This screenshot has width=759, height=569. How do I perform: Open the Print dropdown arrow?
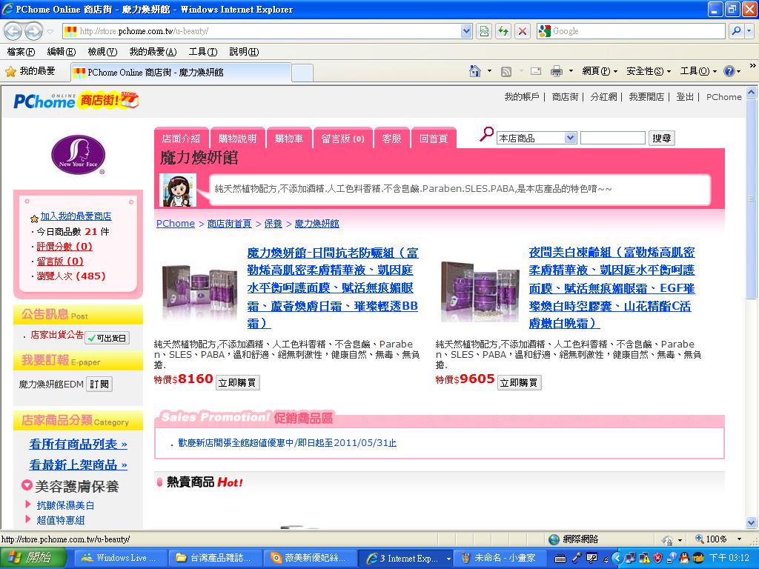(x=571, y=71)
